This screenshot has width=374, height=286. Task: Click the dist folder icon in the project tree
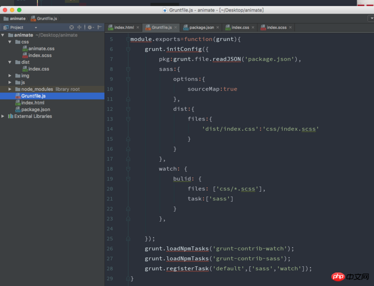(18, 62)
